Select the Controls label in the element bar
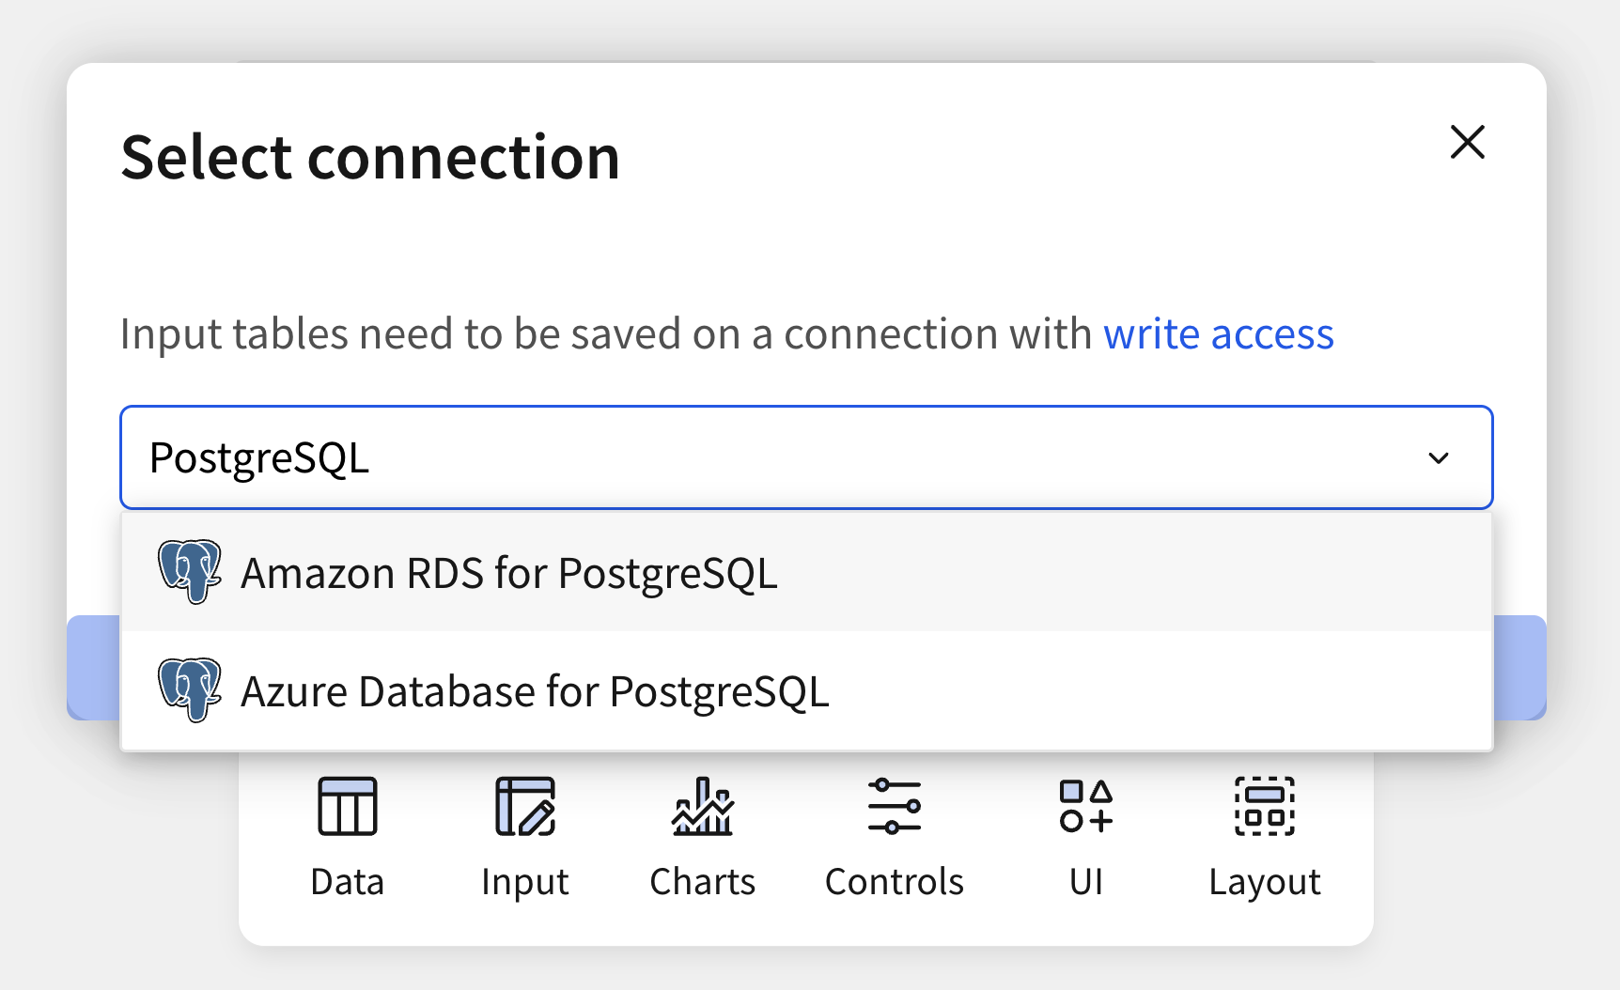The width and height of the screenshot is (1620, 990). (x=895, y=882)
